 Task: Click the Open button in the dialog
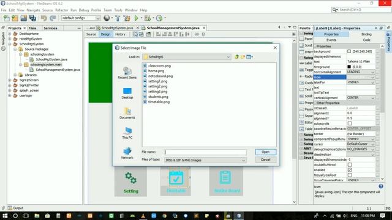point(265,152)
